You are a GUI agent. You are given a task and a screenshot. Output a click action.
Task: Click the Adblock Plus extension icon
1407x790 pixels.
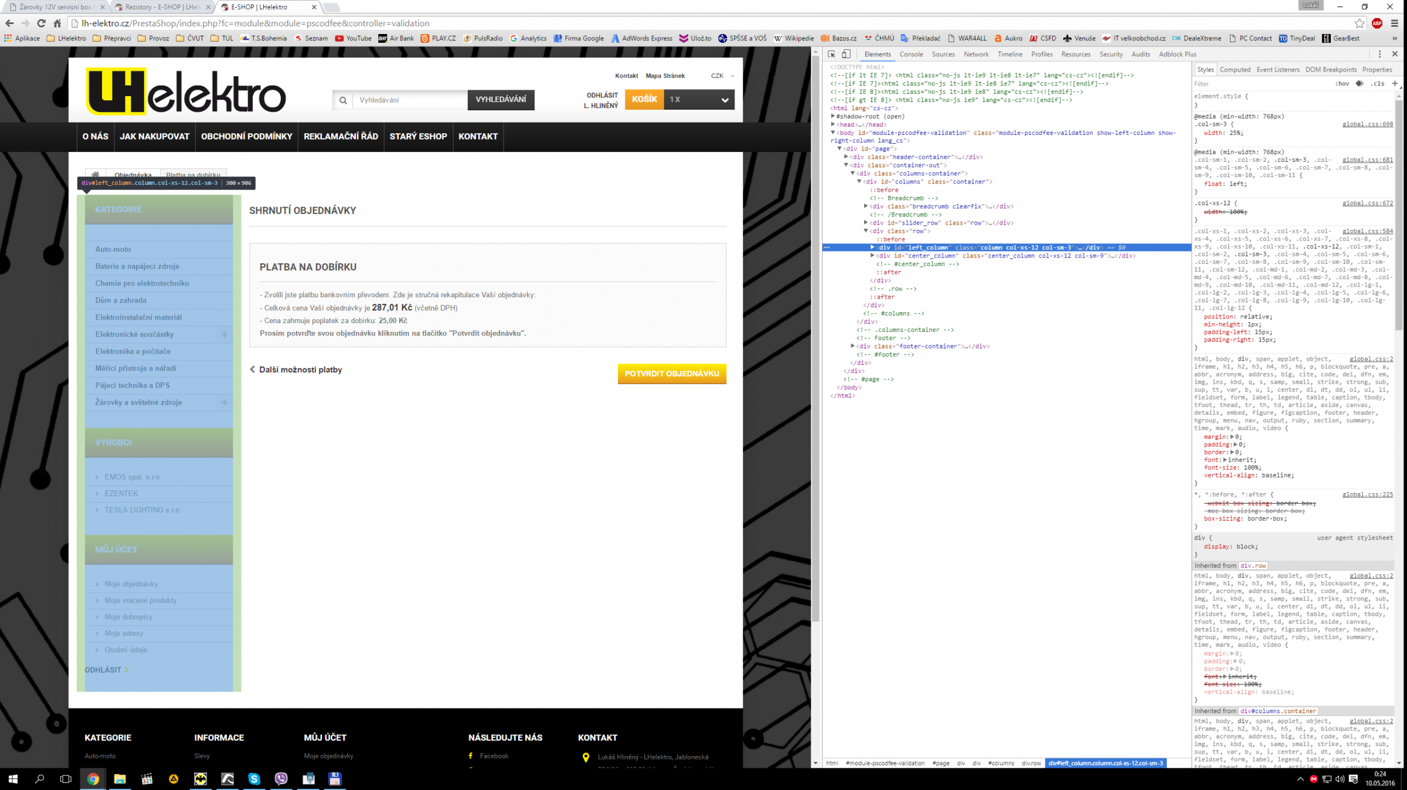(x=1377, y=23)
